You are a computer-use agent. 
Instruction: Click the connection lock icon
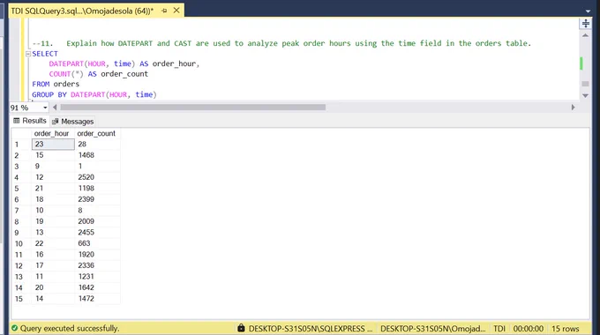click(241, 328)
